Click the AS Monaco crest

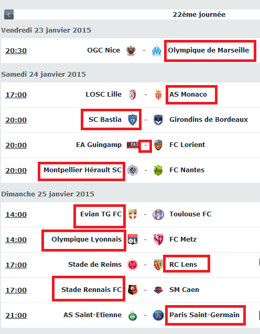tap(158, 95)
